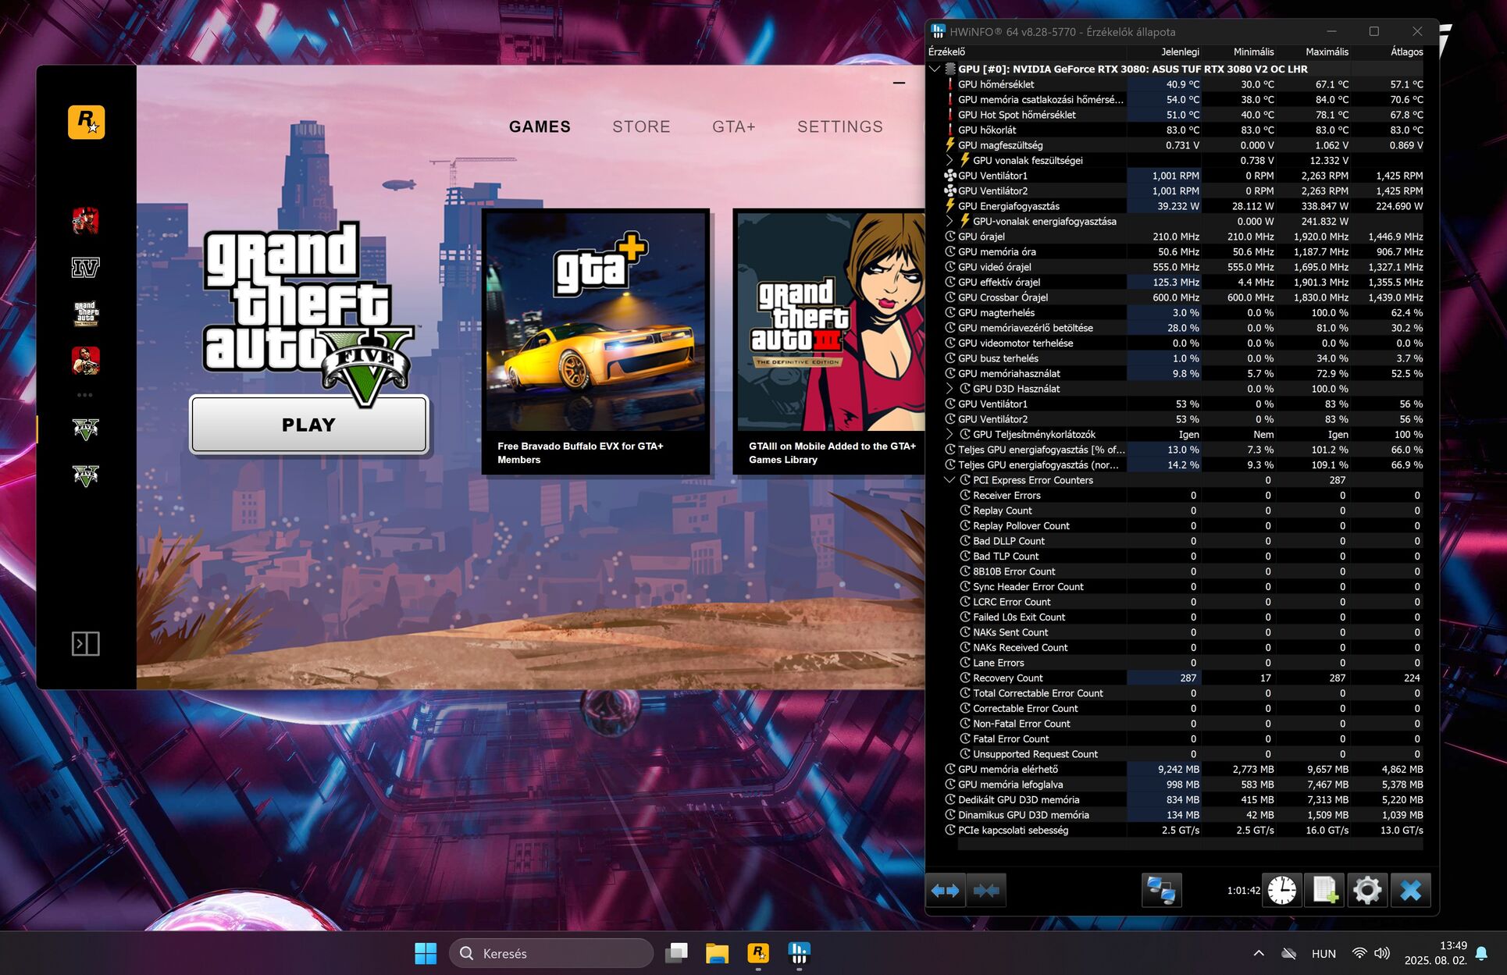This screenshot has height=975, width=1507.
Task: Expand GPU vonalak feszültségei row
Action: (x=949, y=160)
